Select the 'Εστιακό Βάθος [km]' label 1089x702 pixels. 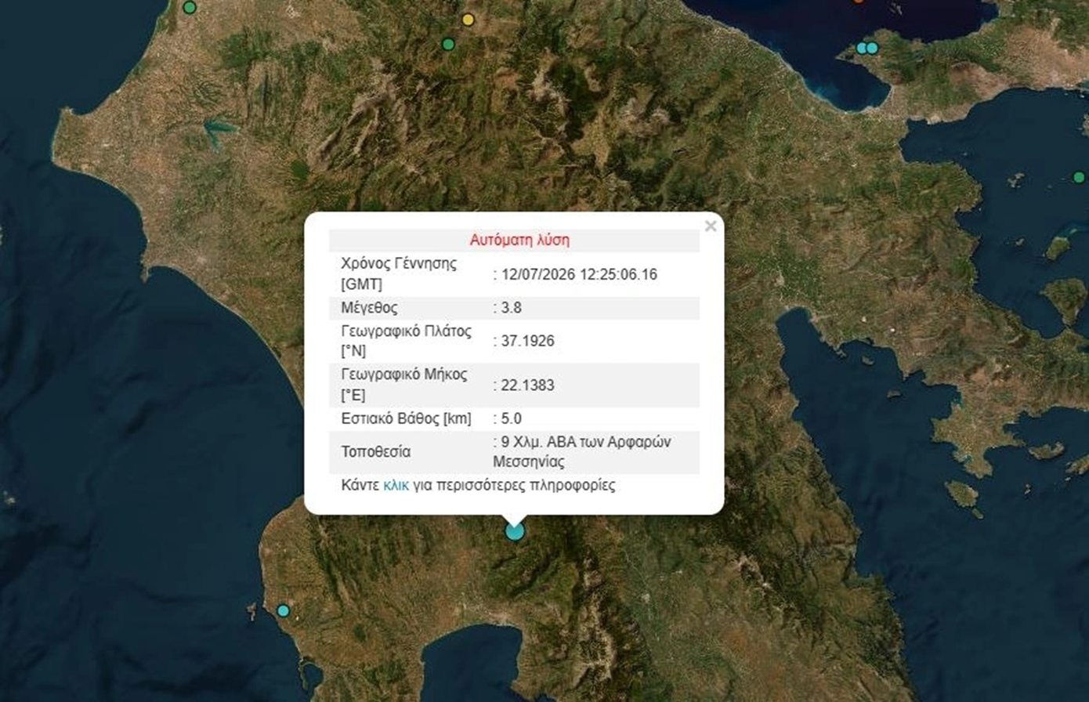coord(407,418)
